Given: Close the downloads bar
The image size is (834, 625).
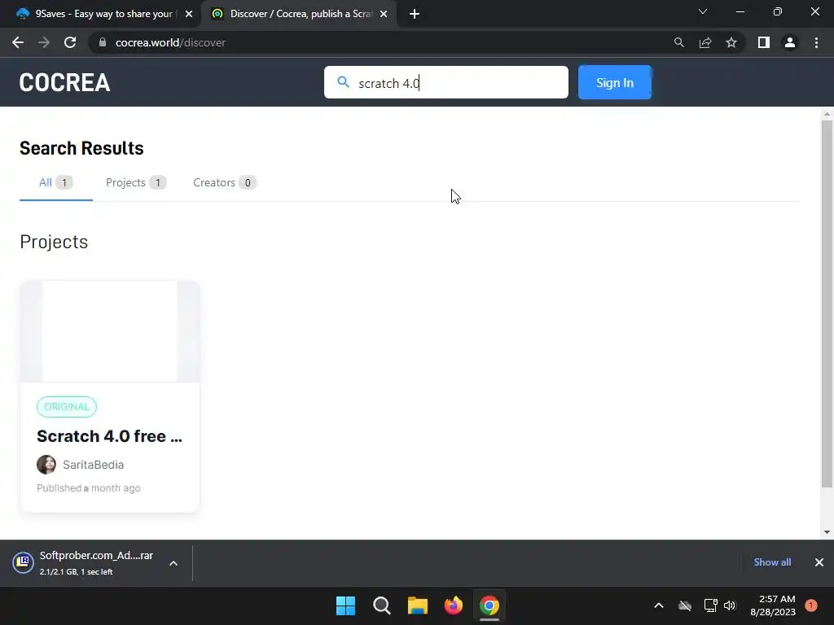Looking at the screenshot, I should [x=819, y=562].
